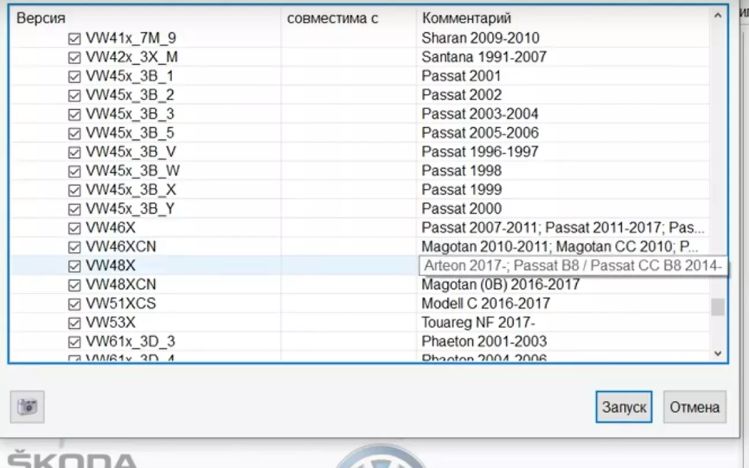Toggle the VW42x_3X_M checkbox
The height and width of the screenshot is (468, 749).
pos(74,58)
